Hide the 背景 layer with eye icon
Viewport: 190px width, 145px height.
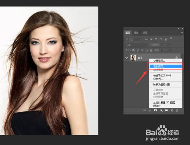click(127, 58)
